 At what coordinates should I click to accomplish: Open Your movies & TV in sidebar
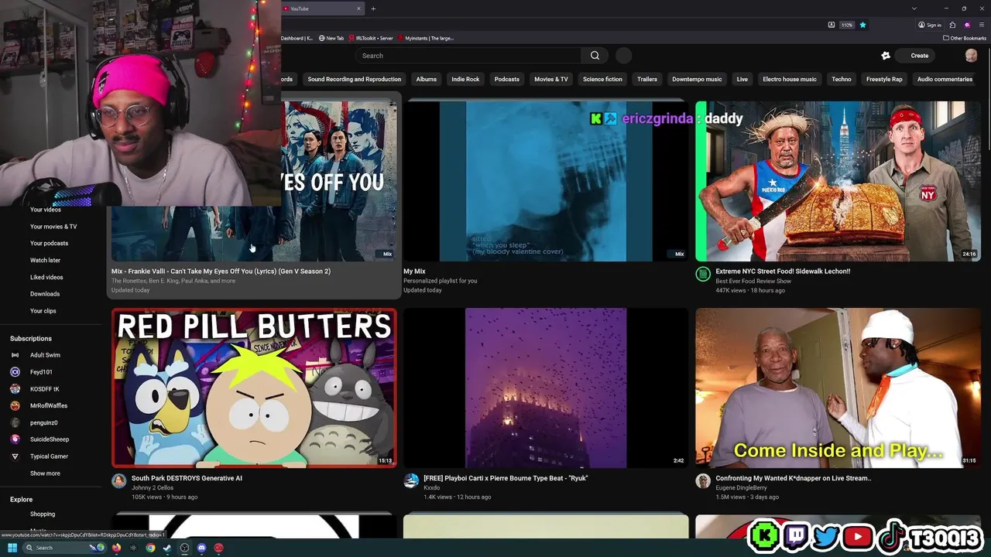[53, 227]
